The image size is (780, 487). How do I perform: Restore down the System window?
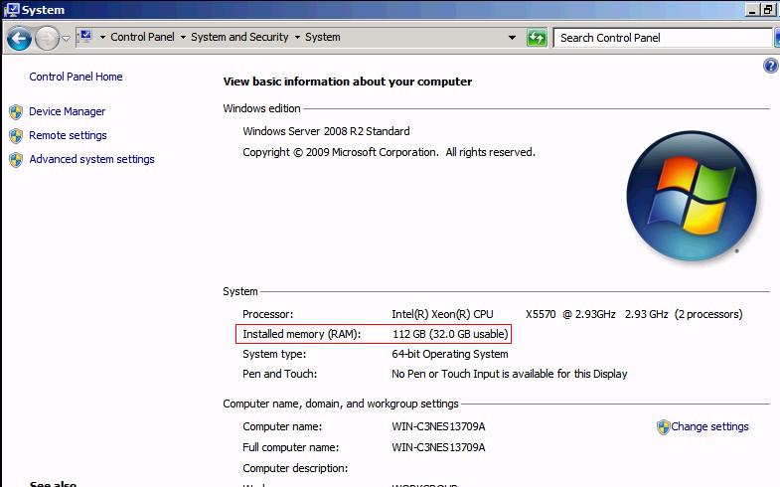(768, 10)
